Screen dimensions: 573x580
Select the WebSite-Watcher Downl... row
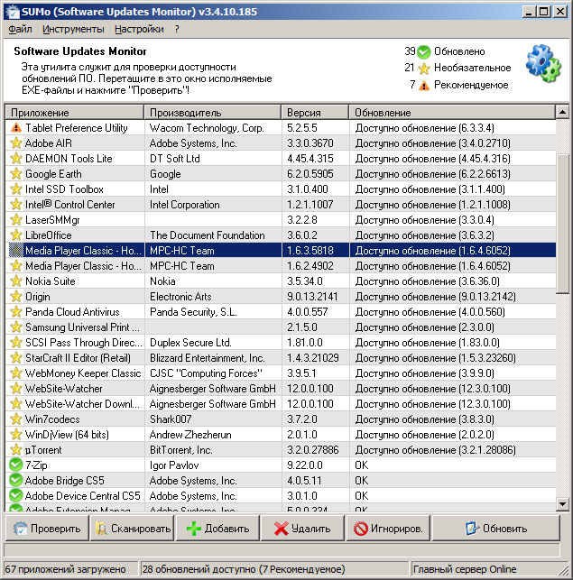pyautogui.click(x=281, y=404)
